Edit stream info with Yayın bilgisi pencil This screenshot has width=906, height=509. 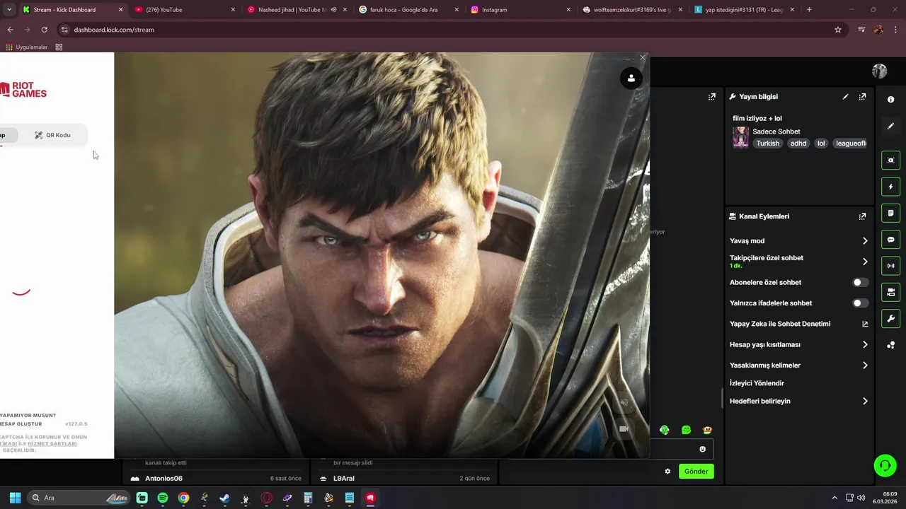tap(845, 97)
